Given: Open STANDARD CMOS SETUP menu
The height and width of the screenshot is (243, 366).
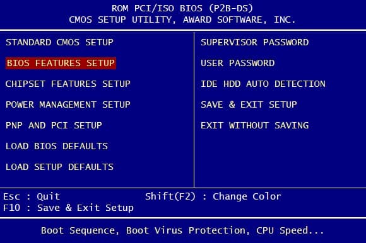Looking at the screenshot, I should 59,42.
